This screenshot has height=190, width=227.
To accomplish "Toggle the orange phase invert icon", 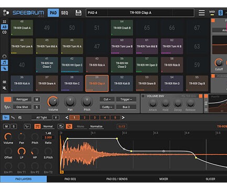I will pos(69,126).
